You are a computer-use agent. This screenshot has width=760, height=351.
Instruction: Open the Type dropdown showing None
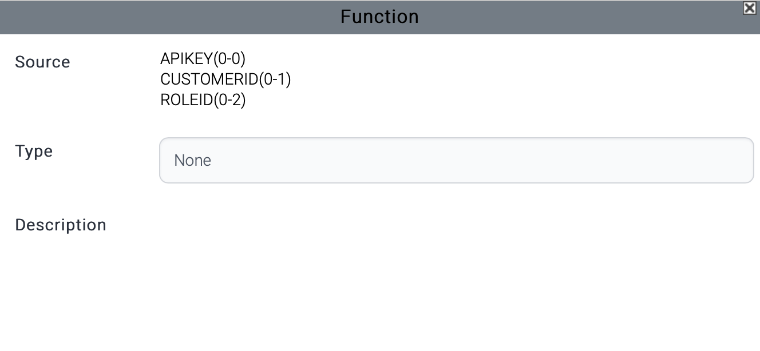coord(456,161)
